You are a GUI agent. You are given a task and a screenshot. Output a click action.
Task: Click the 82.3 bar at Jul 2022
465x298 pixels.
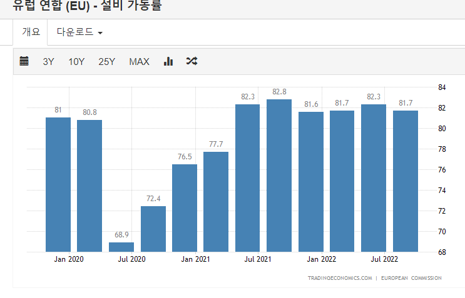(374, 178)
